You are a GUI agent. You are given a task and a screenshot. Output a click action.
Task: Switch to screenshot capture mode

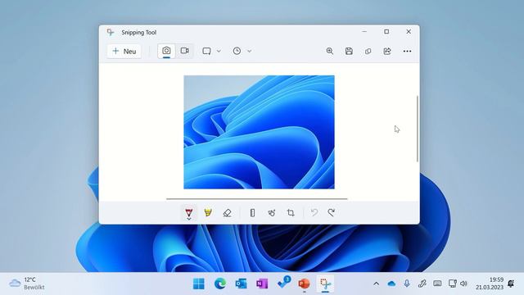(166, 51)
